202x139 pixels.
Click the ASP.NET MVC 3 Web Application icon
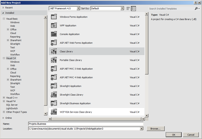[x=54, y=69]
